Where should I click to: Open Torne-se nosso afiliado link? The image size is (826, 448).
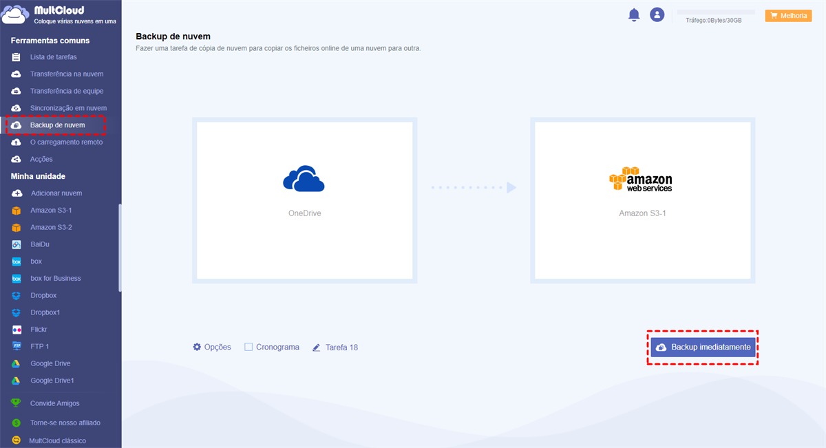point(65,423)
